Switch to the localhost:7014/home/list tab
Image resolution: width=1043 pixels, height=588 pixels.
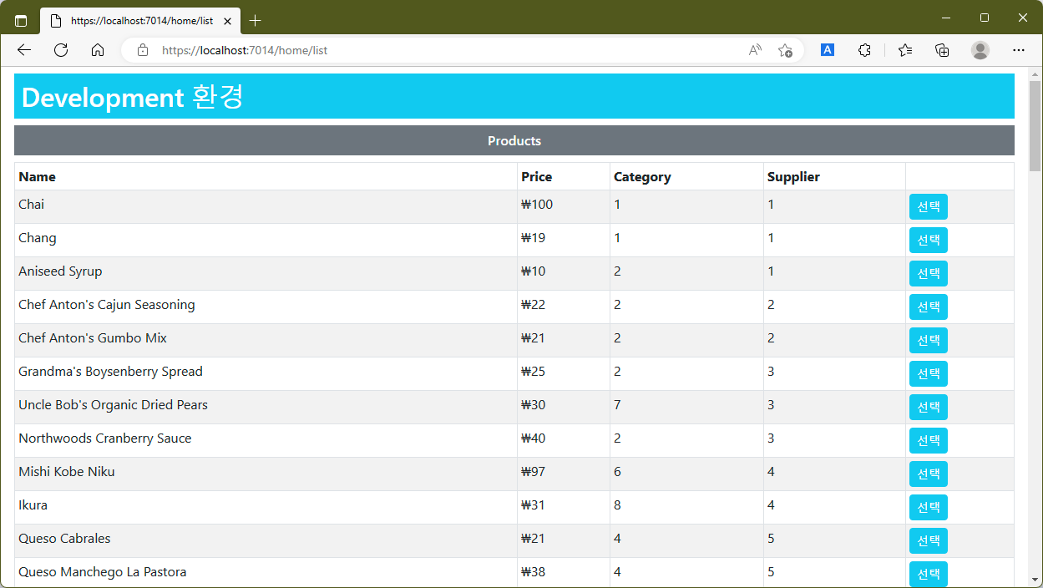pyautogui.click(x=140, y=21)
